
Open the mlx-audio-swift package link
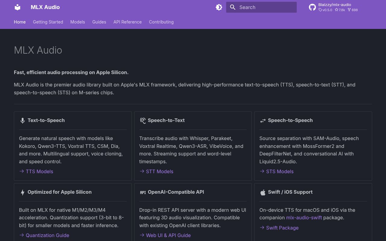[x=304, y=218]
